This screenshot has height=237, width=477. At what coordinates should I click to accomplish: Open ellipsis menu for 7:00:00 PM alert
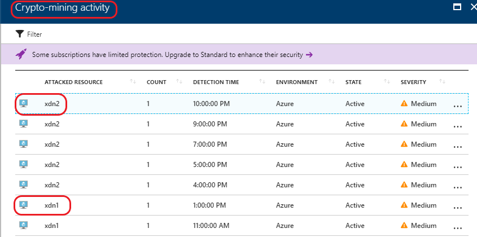click(458, 147)
